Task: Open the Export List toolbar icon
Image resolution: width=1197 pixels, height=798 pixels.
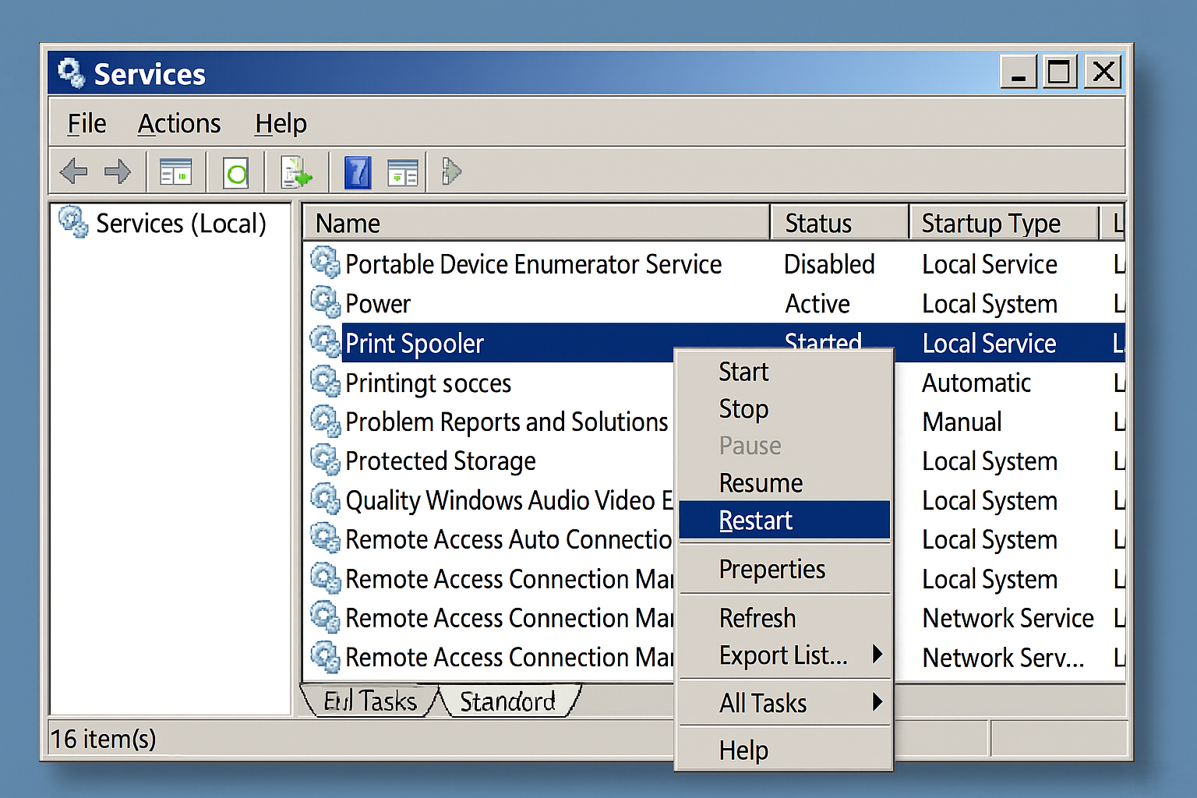Action: [298, 171]
